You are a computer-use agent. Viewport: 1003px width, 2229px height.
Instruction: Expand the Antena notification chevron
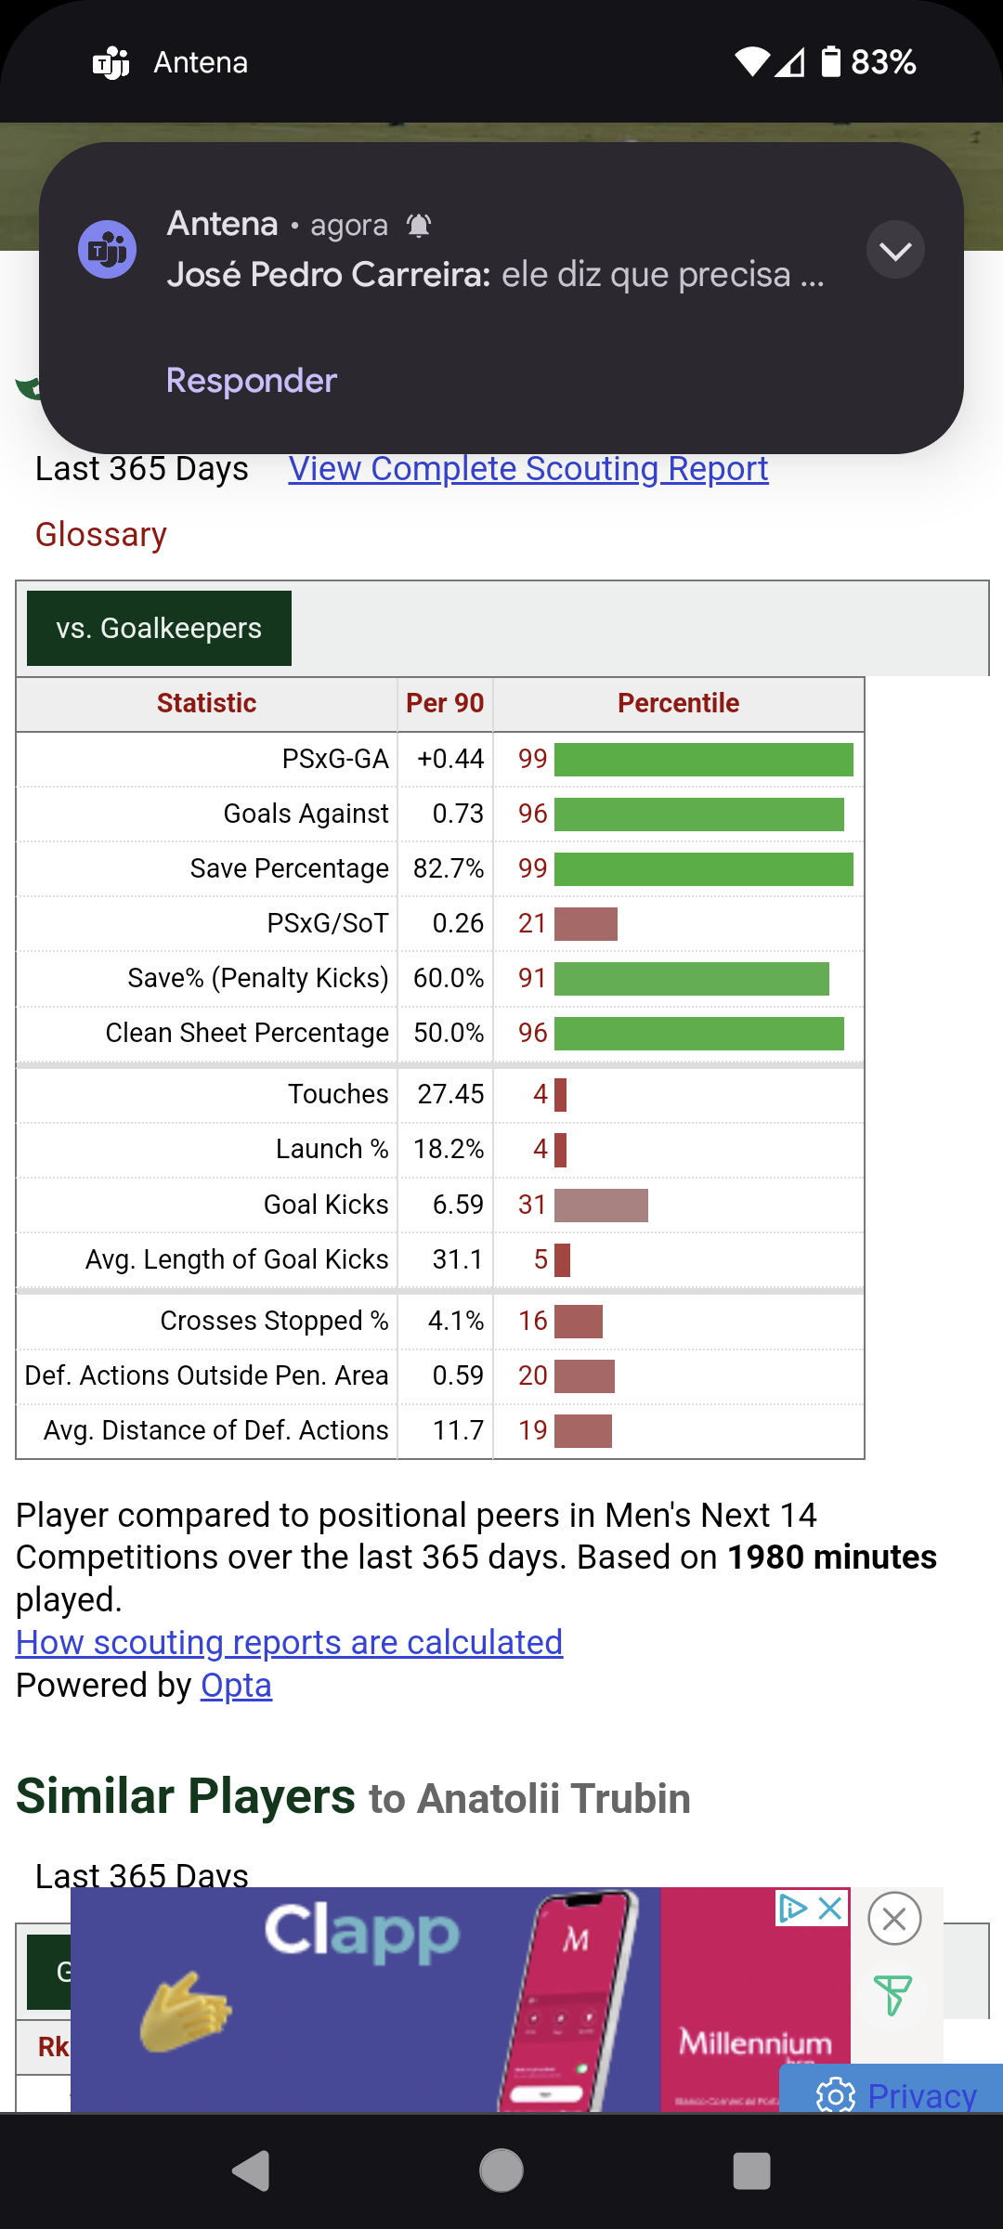pos(895,251)
